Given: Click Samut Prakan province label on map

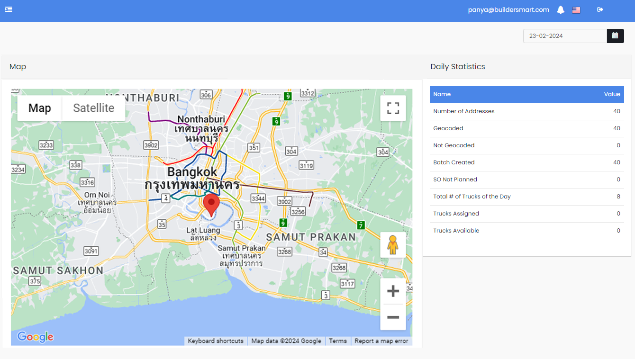Looking at the screenshot, I should 310,237.
